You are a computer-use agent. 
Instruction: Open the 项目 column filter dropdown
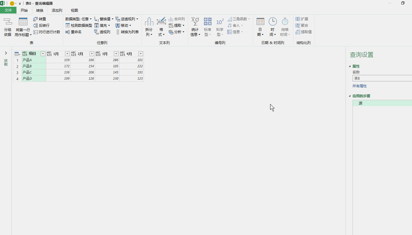point(43,54)
